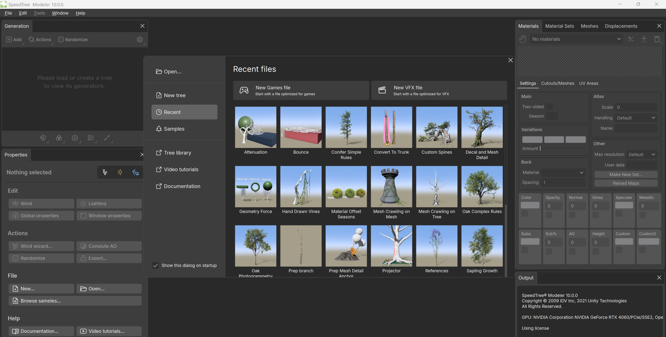Click New VFX file clapperboard tile
Screen dimensions: 666x337
click(439, 90)
